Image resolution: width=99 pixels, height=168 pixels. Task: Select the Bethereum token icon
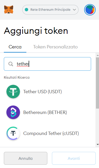click(13, 112)
